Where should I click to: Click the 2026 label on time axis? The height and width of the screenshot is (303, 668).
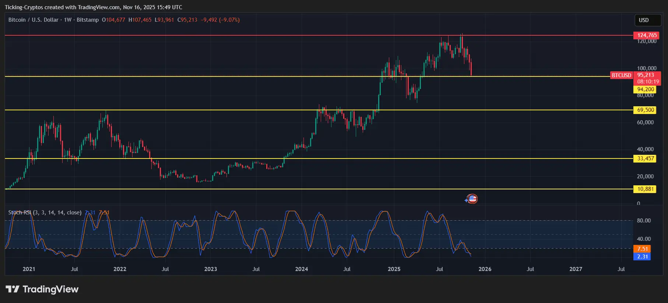pos(485,269)
